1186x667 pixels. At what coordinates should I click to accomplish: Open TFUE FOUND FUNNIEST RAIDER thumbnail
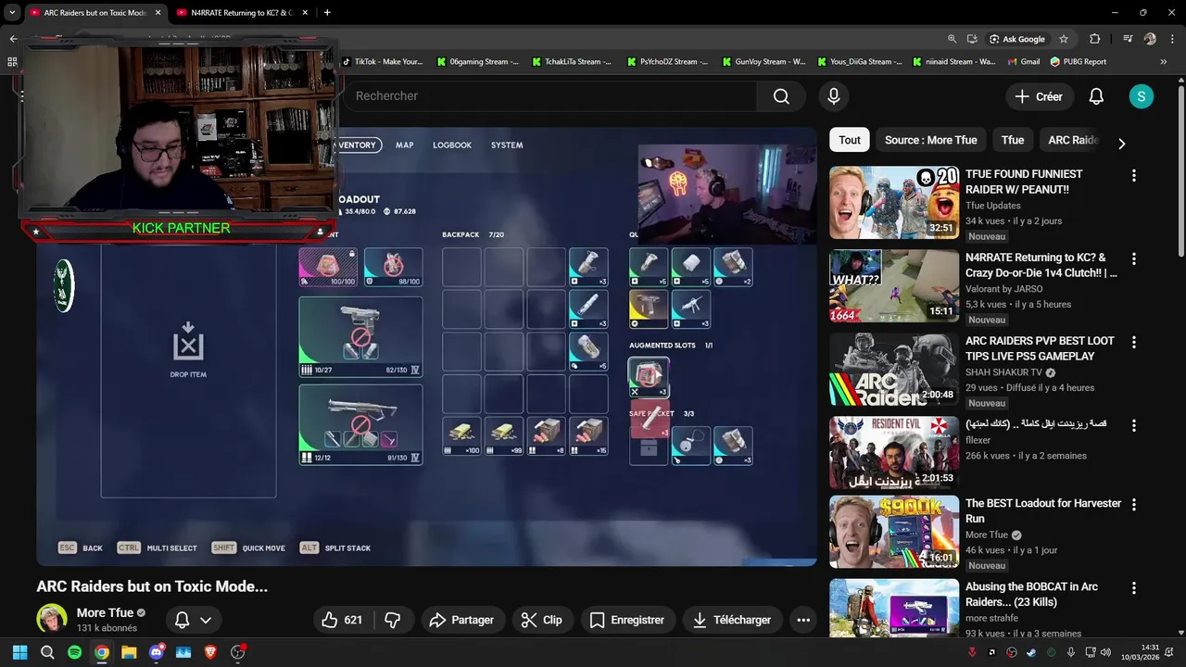coord(894,203)
